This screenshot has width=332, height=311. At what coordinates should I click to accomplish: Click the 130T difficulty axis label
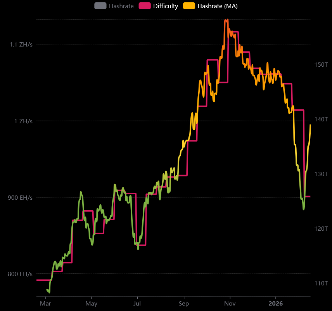click(x=321, y=174)
